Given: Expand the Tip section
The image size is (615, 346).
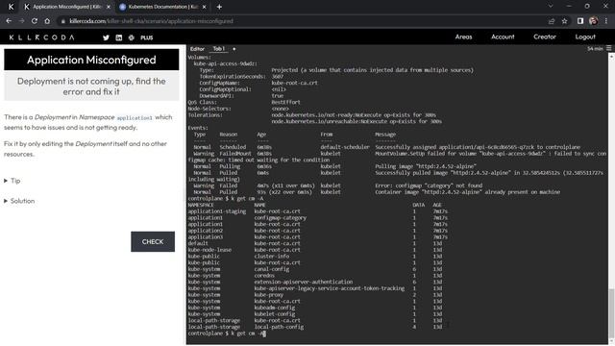Looking at the screenshot, I should pyautogui.click(x=12, y=181).
